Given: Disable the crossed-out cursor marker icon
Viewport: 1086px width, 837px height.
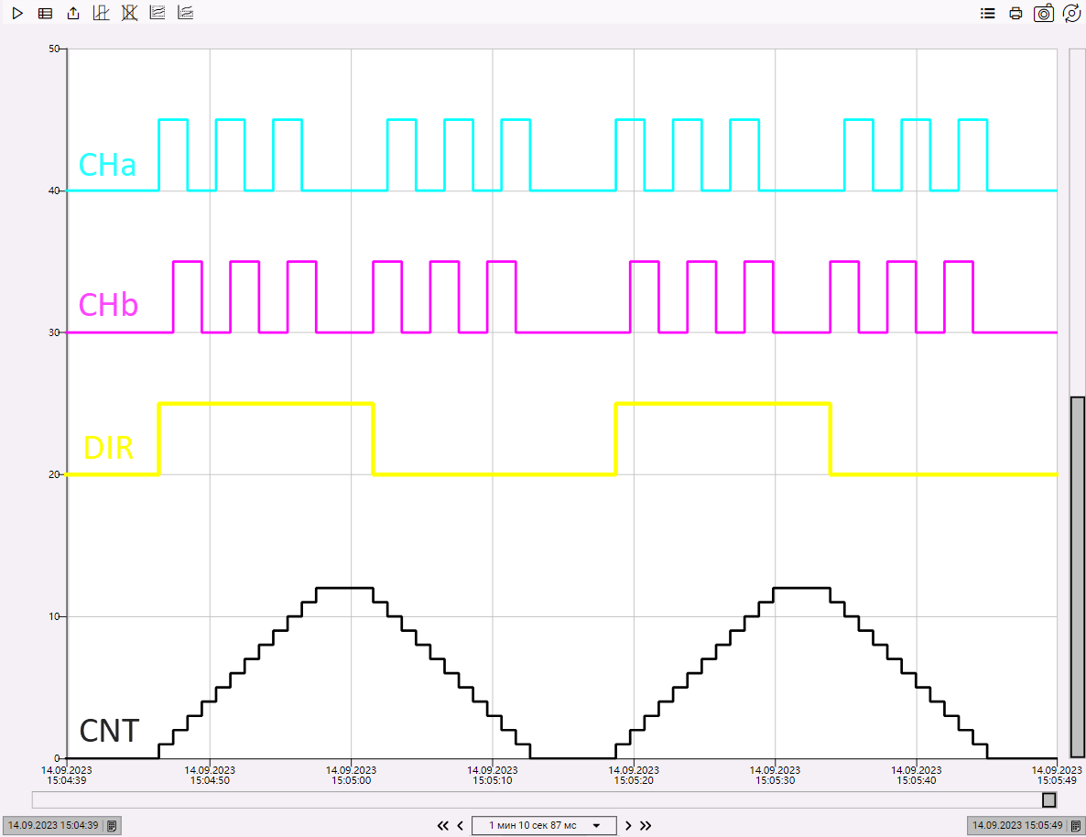Looking at the screenshot, I should click(129, 13).
